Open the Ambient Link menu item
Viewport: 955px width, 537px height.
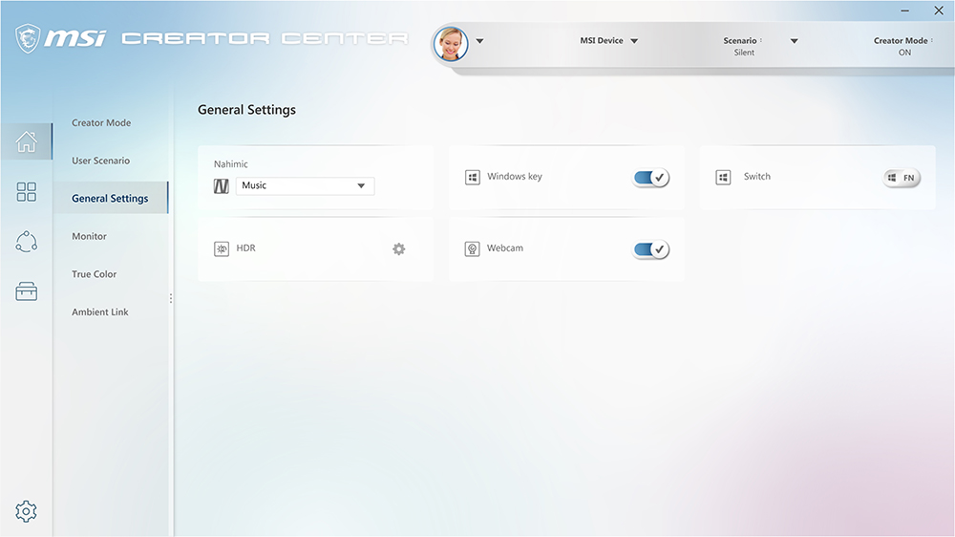point(100,311)
